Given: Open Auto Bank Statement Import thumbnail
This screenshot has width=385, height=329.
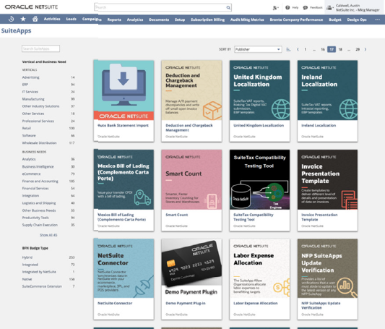Looking at the screenshot, I should click(x=124, y=90).
